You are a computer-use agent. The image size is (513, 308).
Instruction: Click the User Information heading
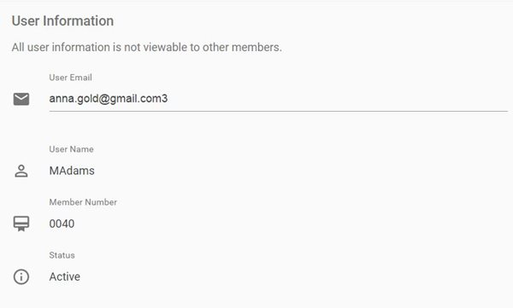pyautogui.click(x=62, y=21)
